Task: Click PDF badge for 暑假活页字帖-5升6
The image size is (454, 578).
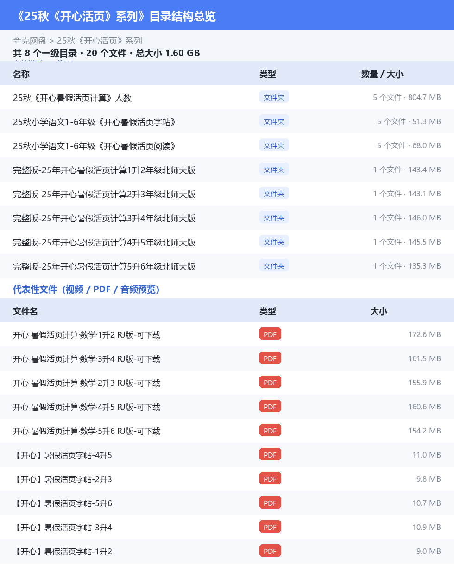Action: coord(270,503)
